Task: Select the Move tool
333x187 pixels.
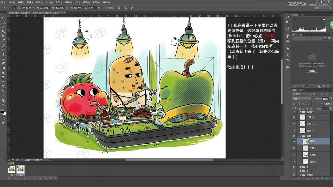Action: pos(3,18)
